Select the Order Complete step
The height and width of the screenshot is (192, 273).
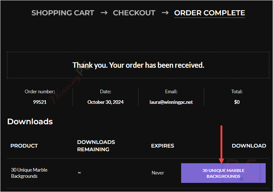(x=210, y=13)
